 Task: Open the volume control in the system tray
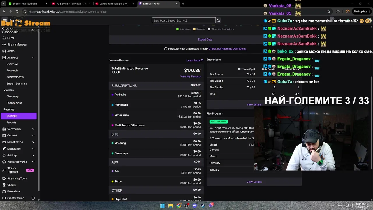pos(352,206)
